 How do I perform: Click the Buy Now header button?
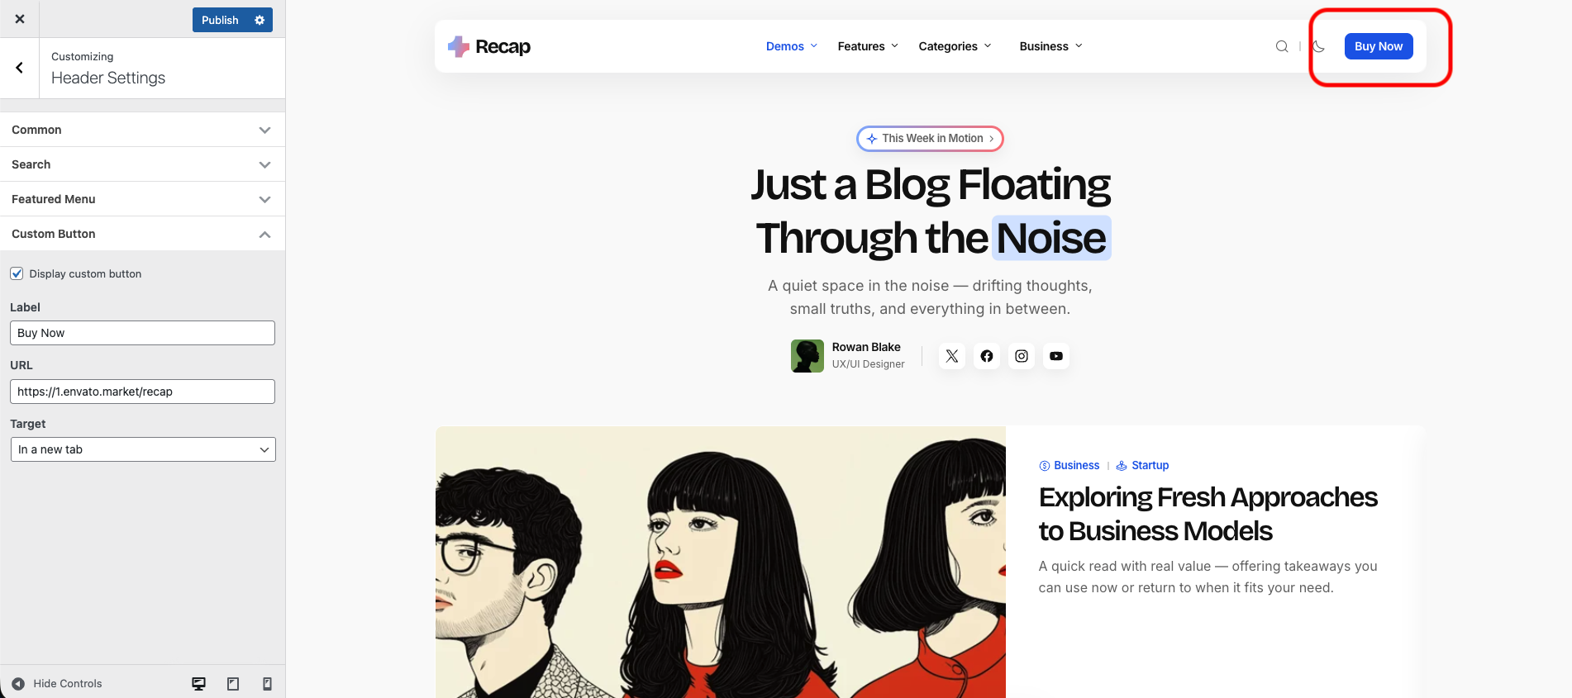tap(1378, 46)
